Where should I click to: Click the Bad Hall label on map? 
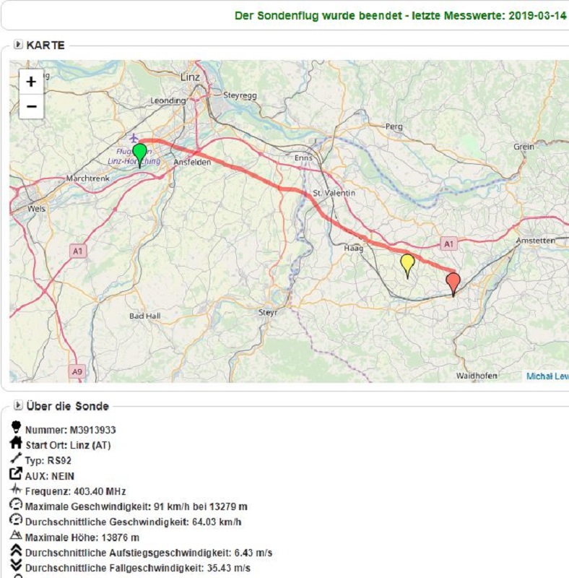[x=145, y=316]
